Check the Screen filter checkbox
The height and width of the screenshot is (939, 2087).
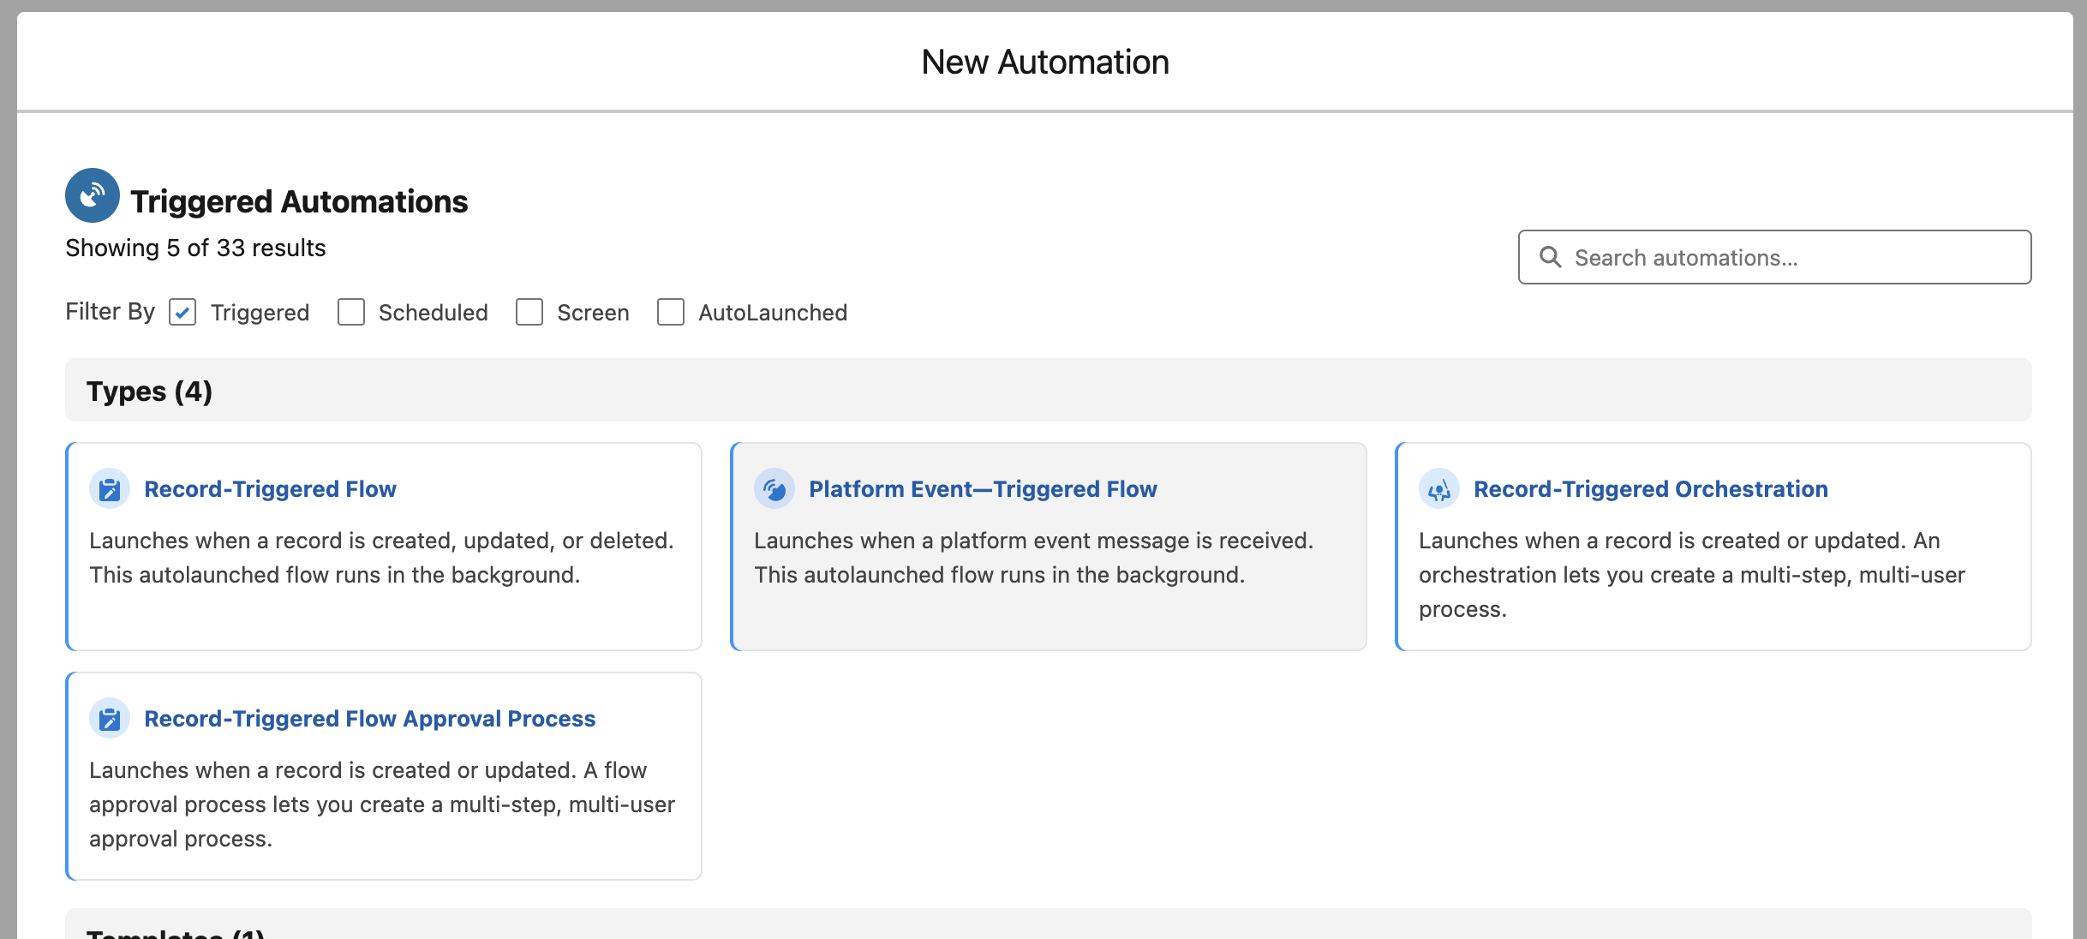click(529, 313)
